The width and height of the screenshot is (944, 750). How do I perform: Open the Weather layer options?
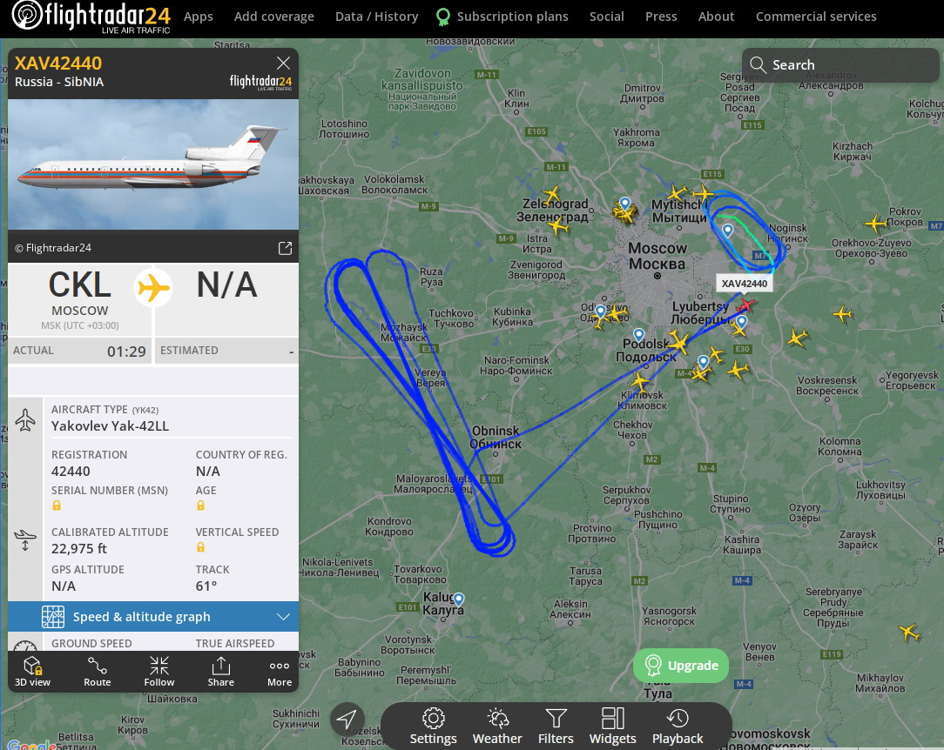pyautogui.click(x=497, y=726)
